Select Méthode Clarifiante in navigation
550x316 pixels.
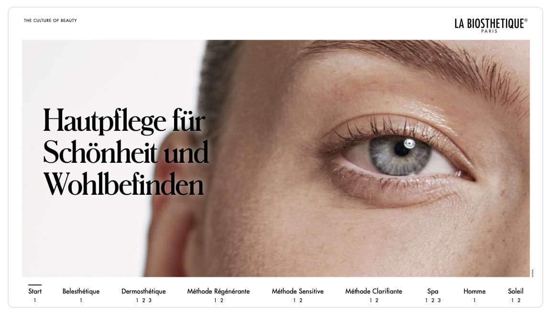374,291
